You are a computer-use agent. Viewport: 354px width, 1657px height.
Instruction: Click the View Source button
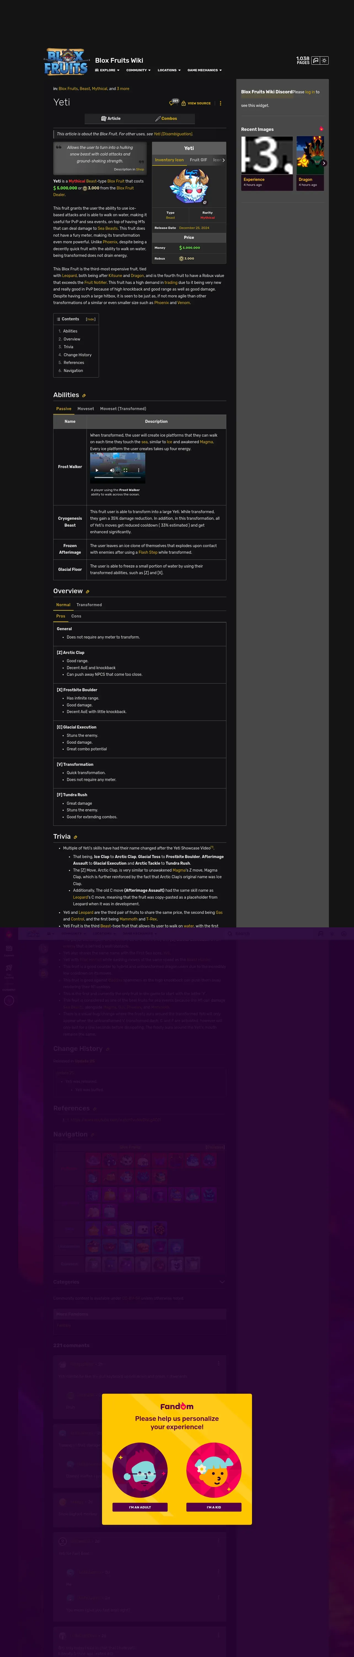(x=196, y=103)
